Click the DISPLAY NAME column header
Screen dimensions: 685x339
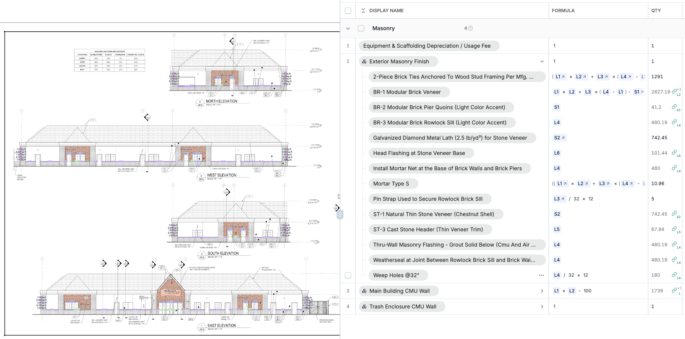point(386,11)
